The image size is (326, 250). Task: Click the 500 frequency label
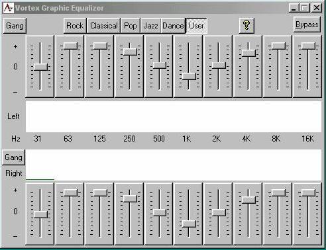(159, 139)
